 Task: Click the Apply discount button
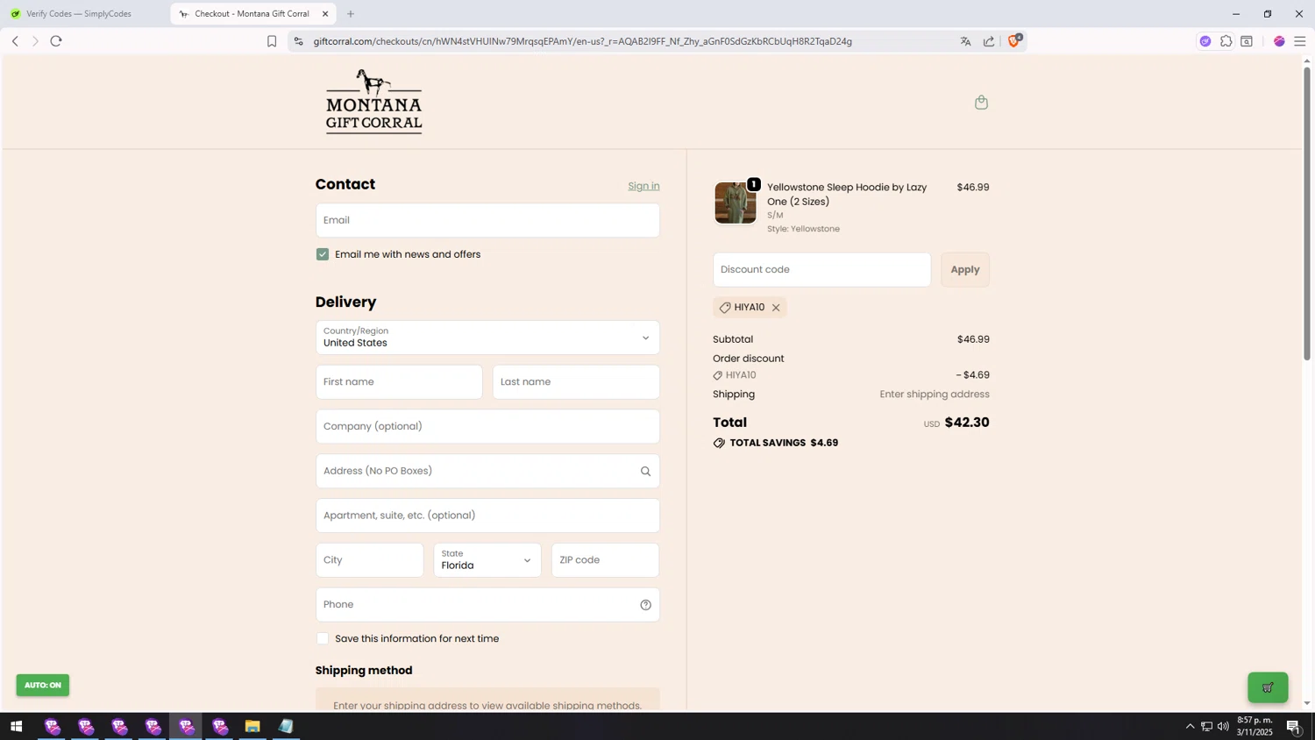[x=965, y=270]
